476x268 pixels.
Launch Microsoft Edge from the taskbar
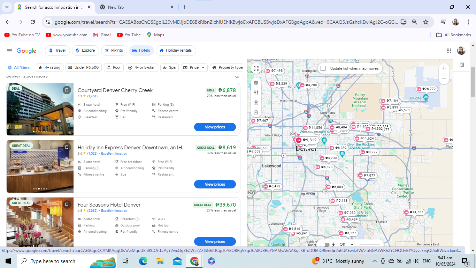(x=143, y=261)
